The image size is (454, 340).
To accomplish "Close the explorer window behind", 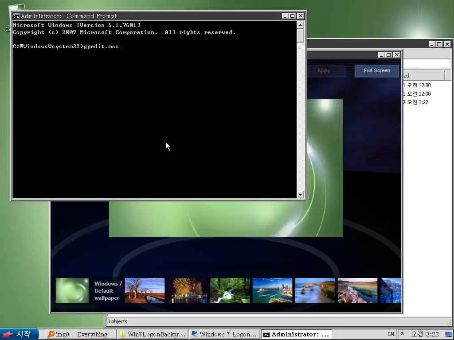I will pyautogui.click(x=447, y=44).
